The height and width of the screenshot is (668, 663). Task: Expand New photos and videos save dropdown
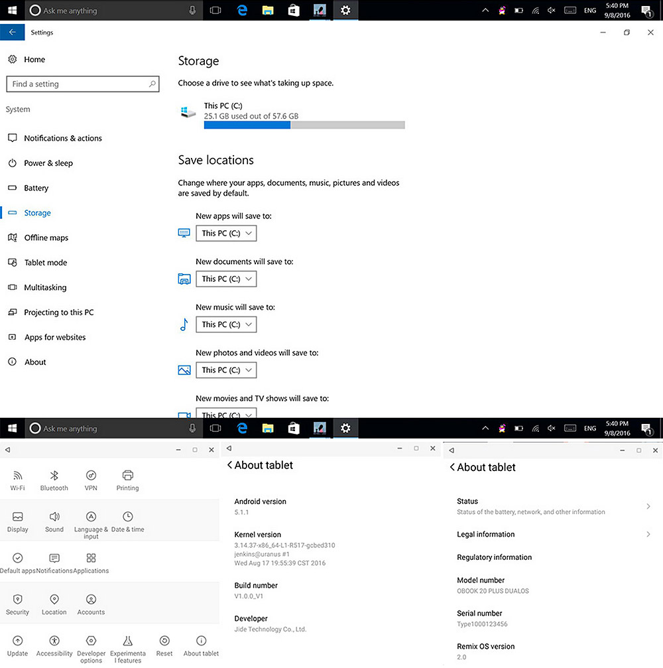click(226, 370)
